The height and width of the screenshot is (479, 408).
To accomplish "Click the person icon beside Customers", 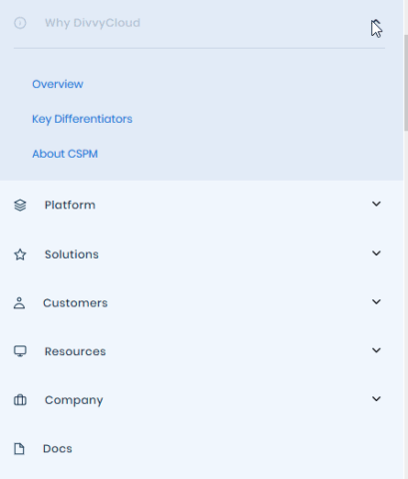I will (x=19, y=303).
